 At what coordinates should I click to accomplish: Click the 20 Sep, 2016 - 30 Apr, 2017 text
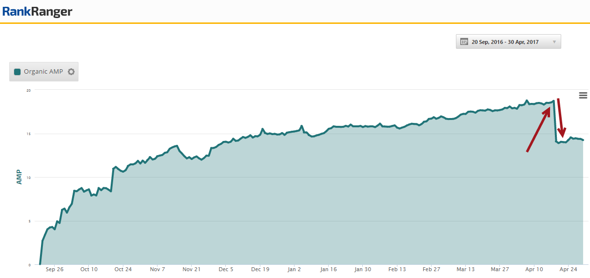tap(505, 42)
